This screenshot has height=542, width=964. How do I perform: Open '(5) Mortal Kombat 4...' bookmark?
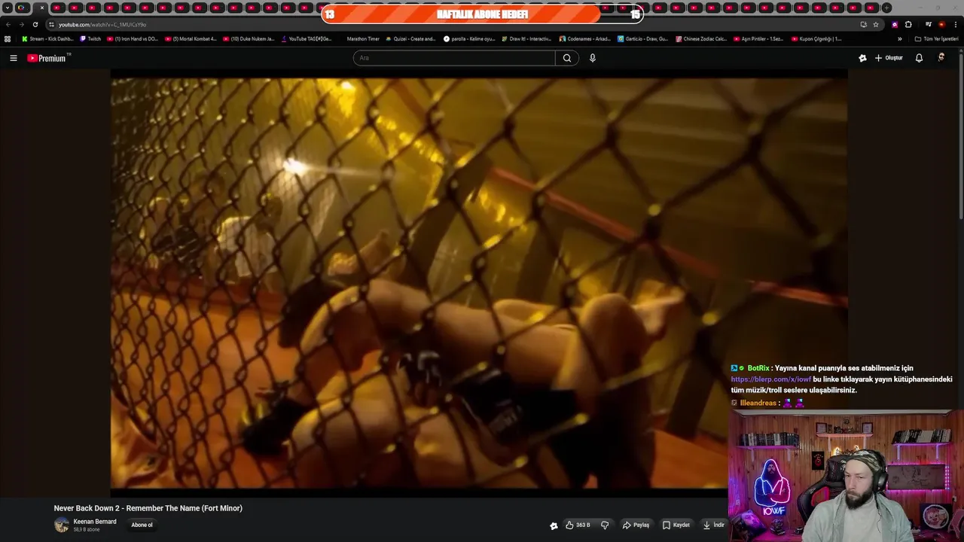pyautogui.click(x=191, y=38)
